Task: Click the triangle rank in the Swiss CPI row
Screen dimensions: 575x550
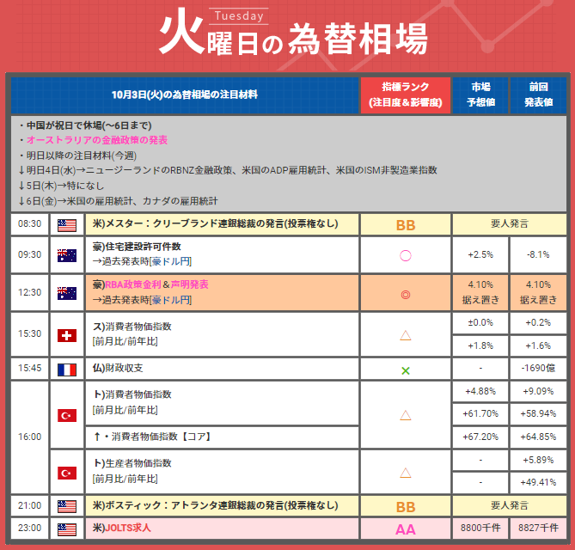Action: click(x=405, y=335)
